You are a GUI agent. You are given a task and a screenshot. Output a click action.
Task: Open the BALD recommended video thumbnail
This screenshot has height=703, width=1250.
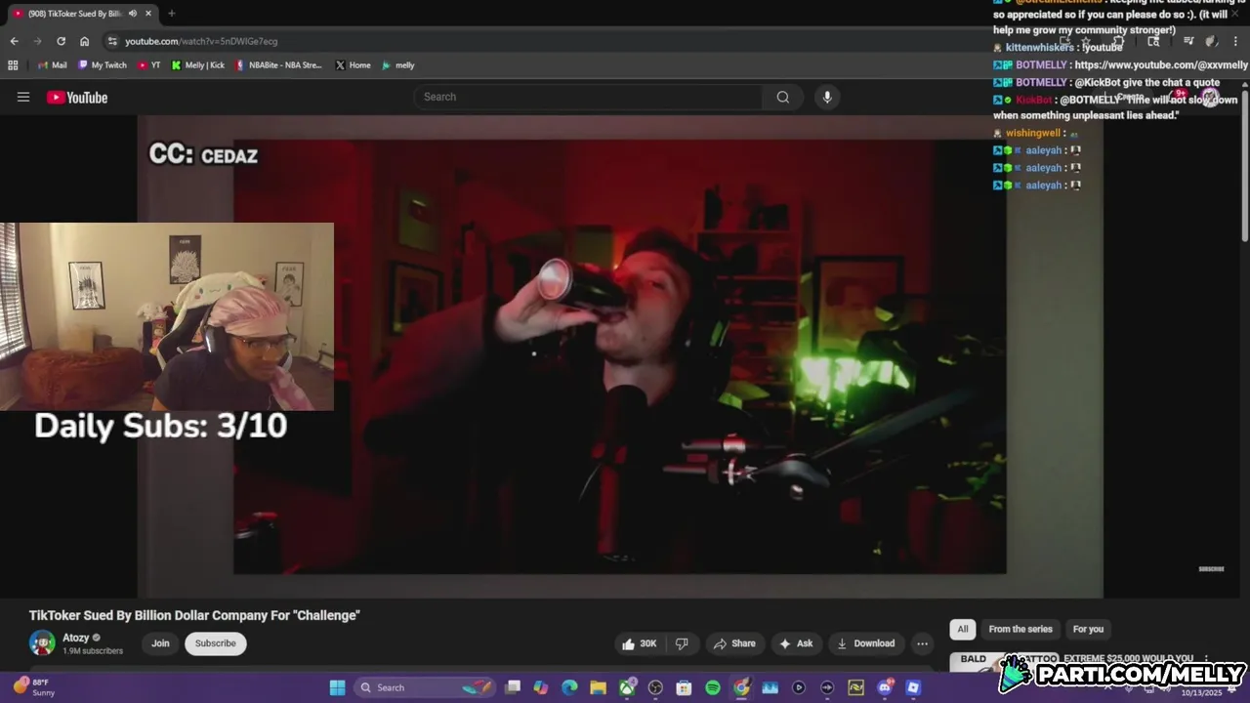[x=1004, y=661]
